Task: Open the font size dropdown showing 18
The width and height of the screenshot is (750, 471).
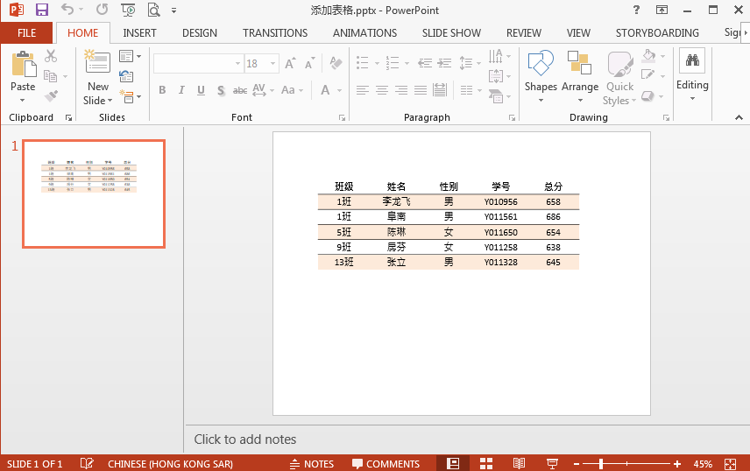Action: tap(272, 64)
